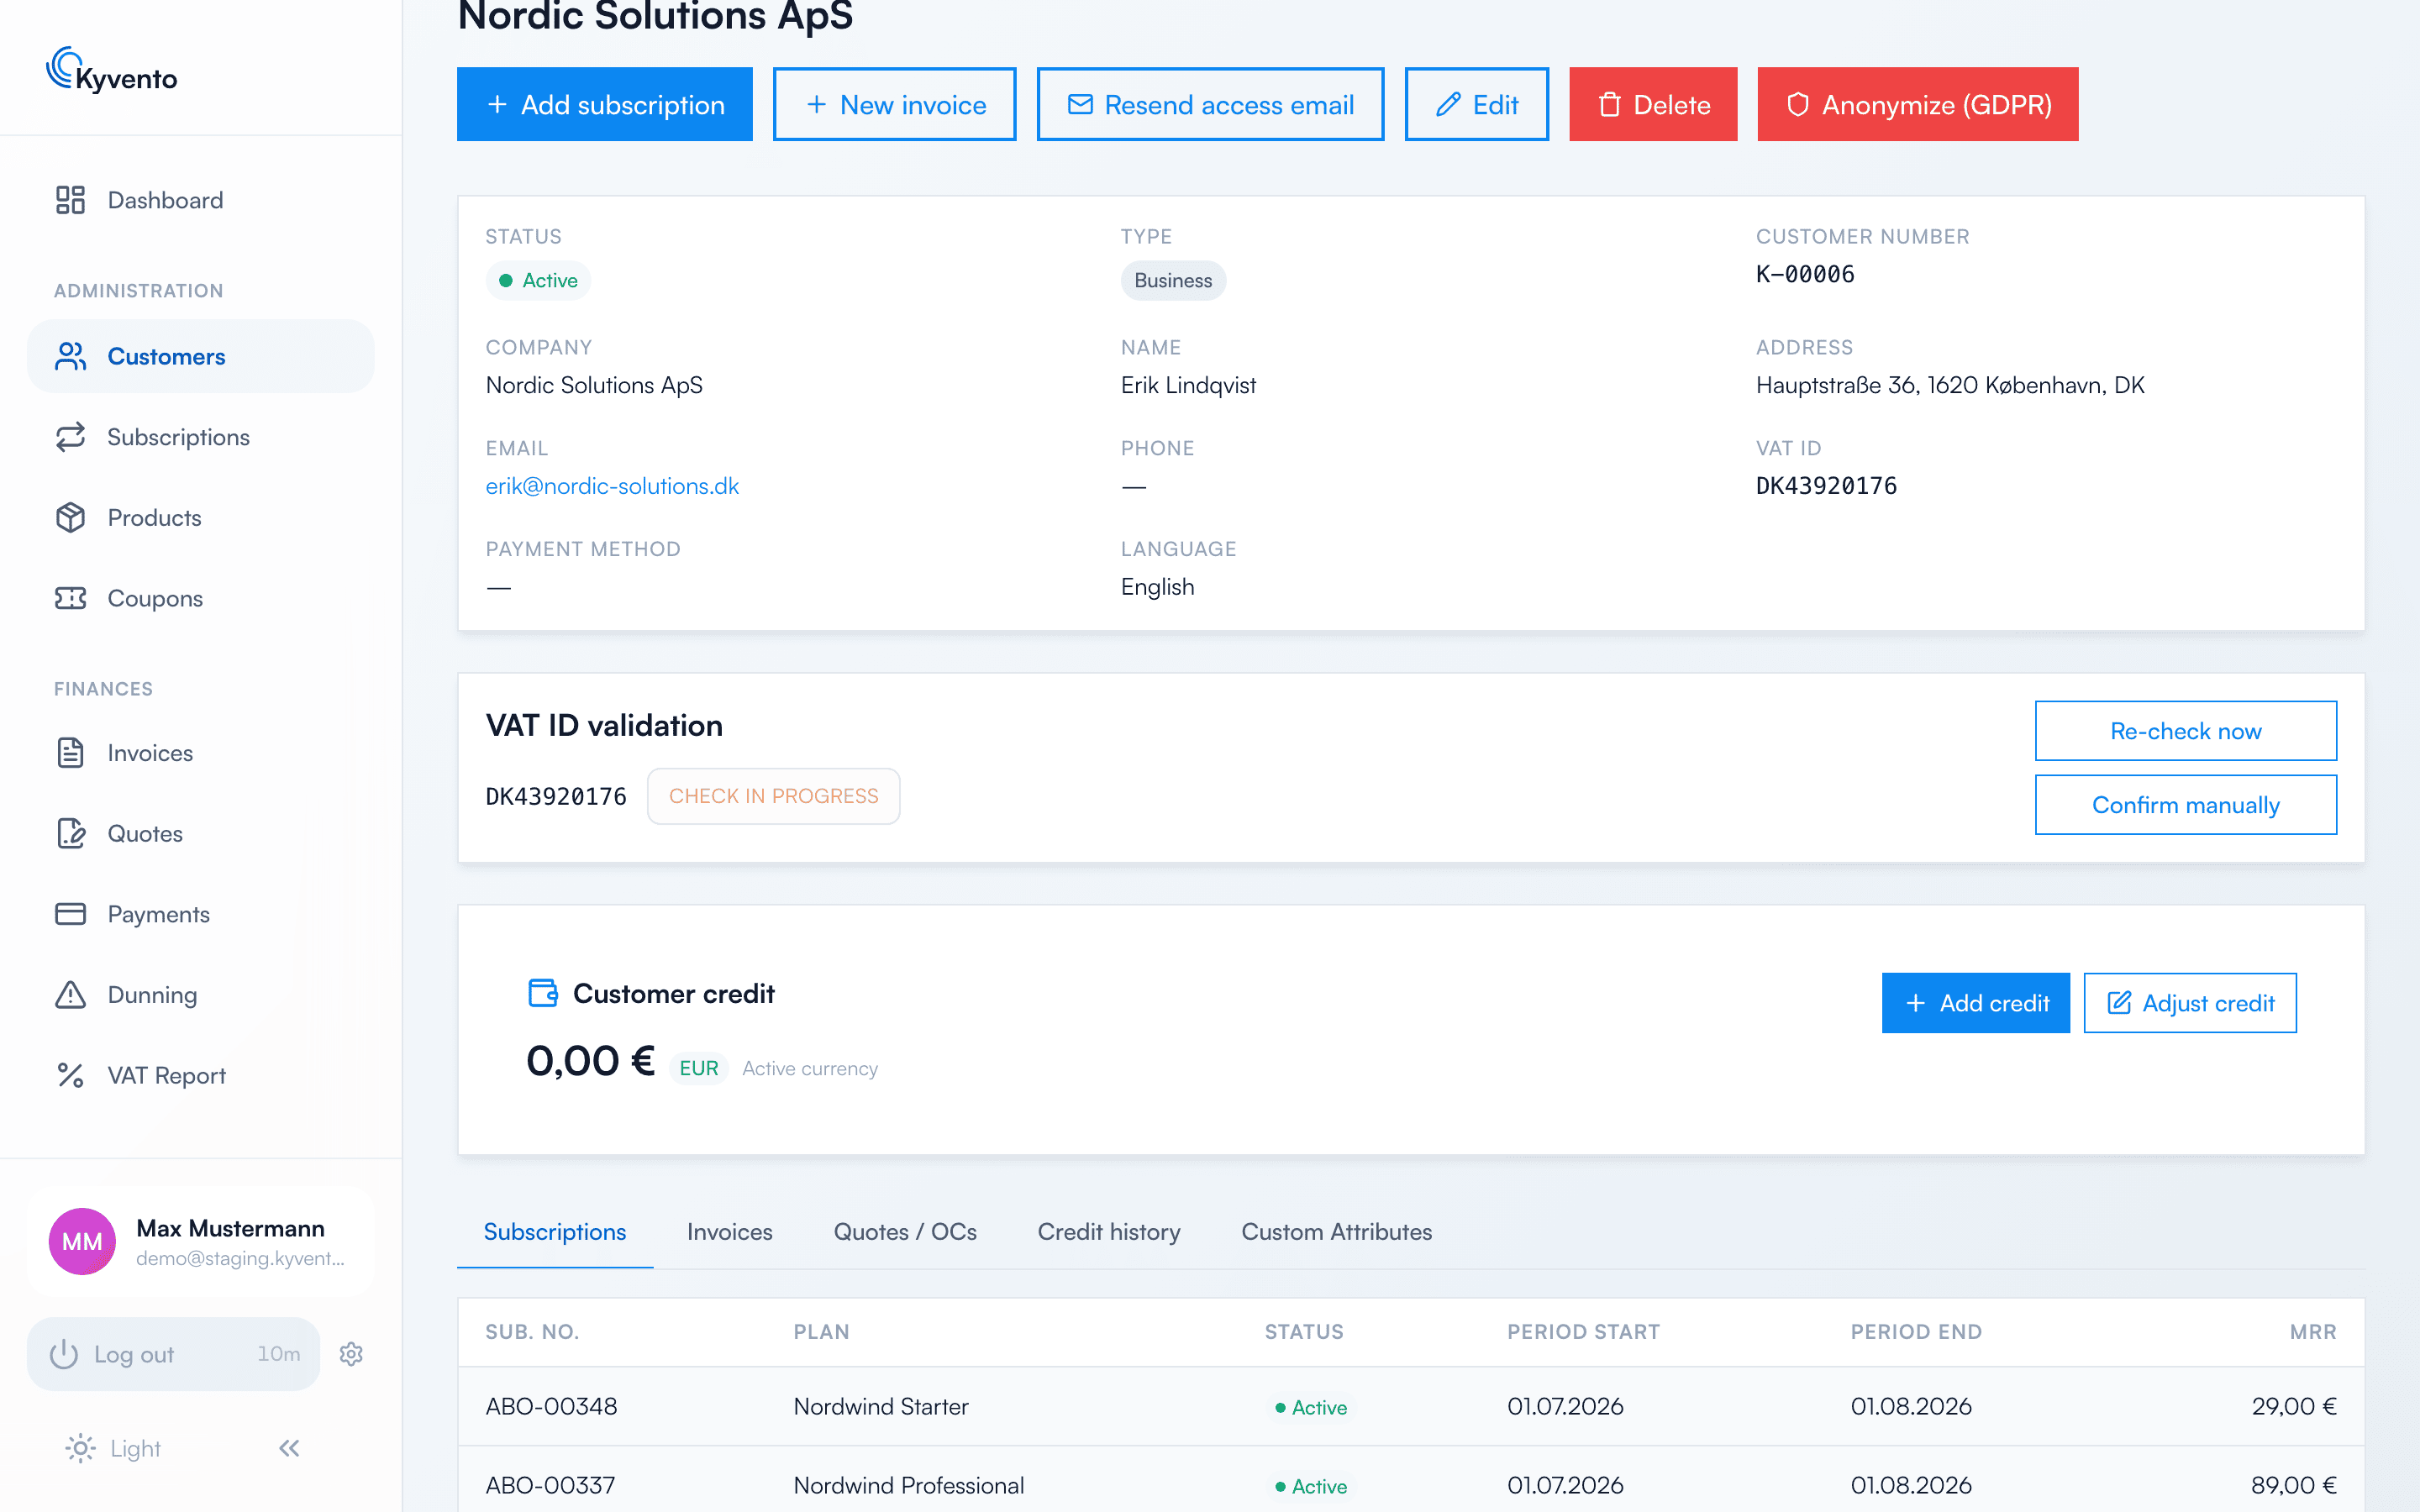Go to Dashboard in sidebar

(x=200, y=200)
